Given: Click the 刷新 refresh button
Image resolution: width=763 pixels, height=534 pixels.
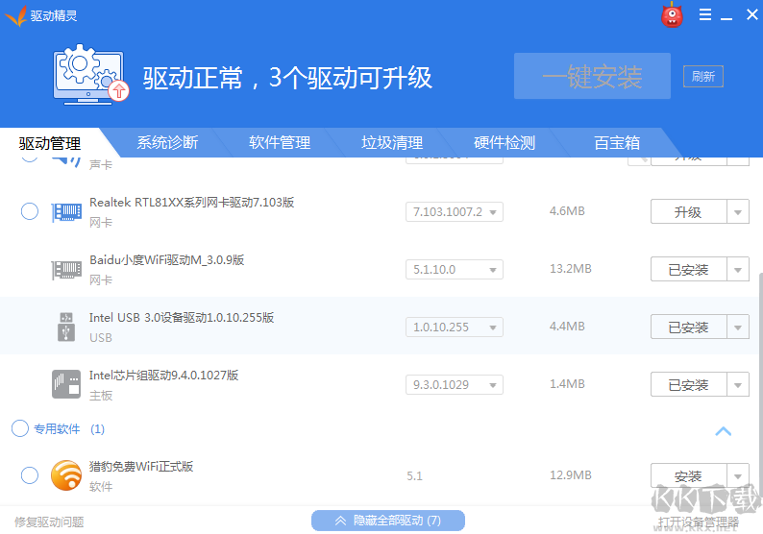Looking at the screenshot, I should [x=702, y=77].
